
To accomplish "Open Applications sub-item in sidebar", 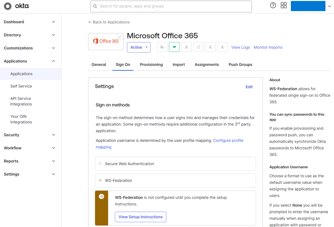I will pyautogui.click(x=31, y=74).
